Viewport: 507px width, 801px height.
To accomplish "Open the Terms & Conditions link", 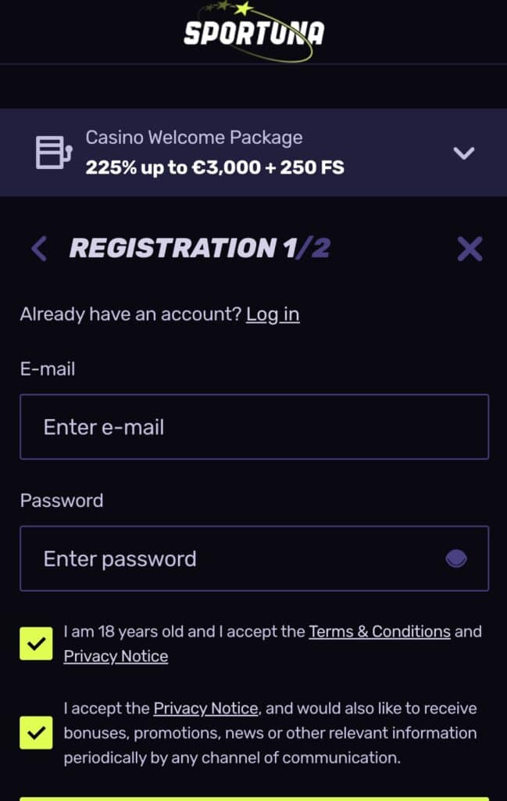I will (x=380, y=631).
